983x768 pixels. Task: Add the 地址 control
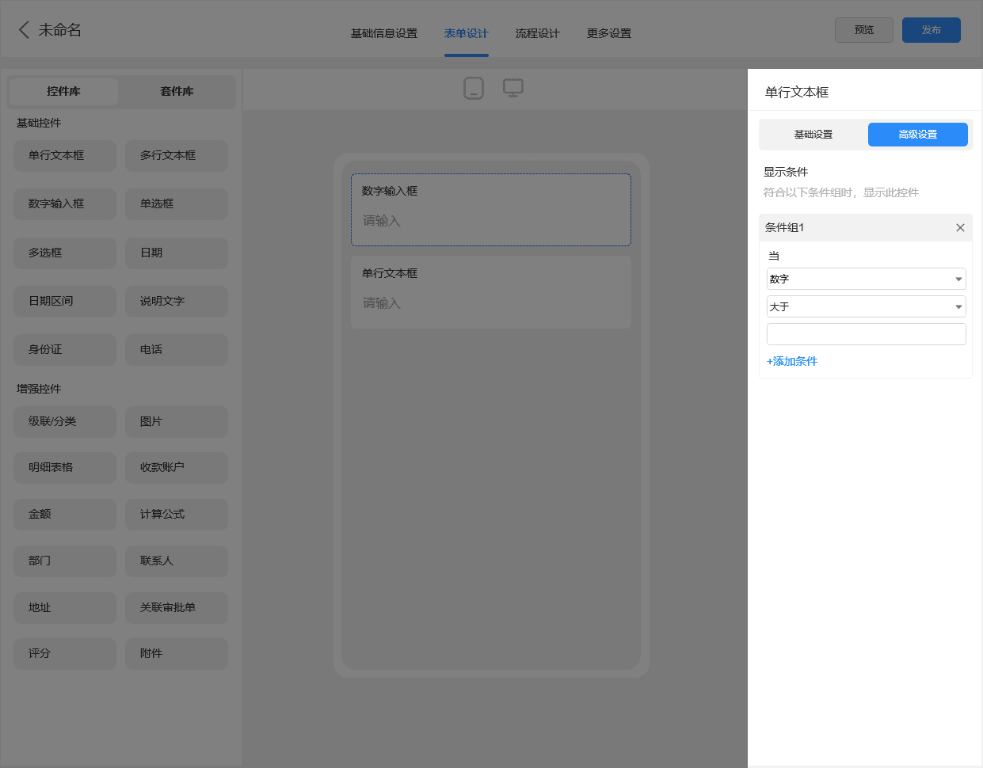(65, 608)
